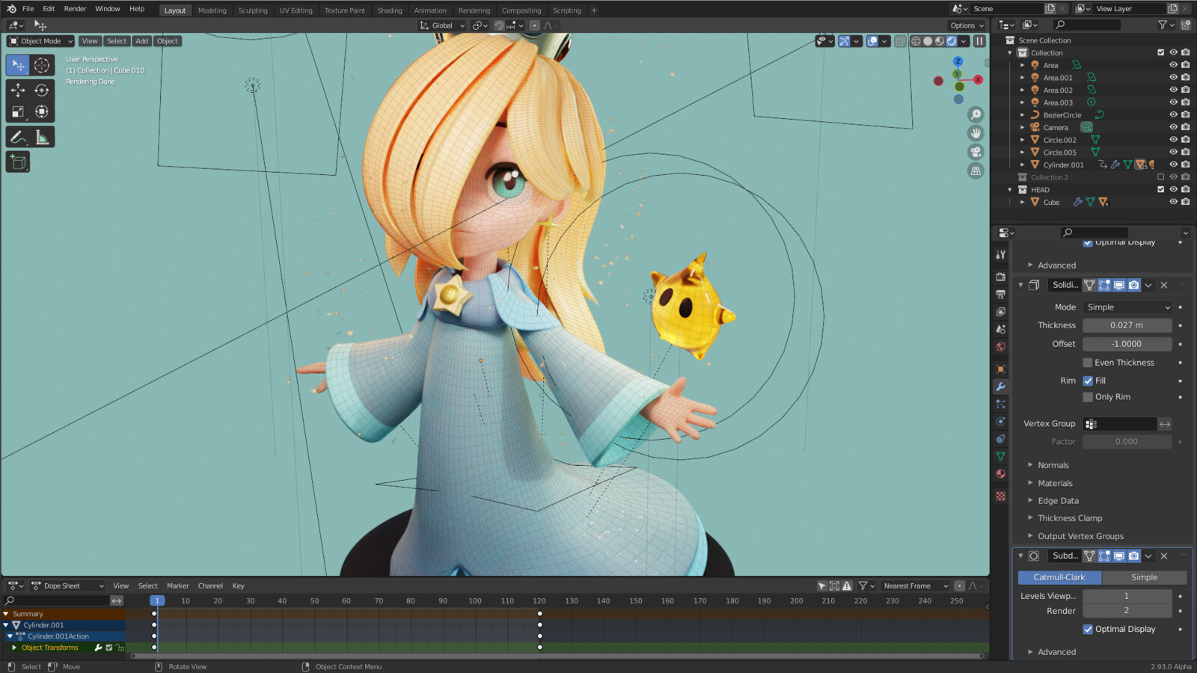Switch to the Sculpting workspace tab

(253, 10)
